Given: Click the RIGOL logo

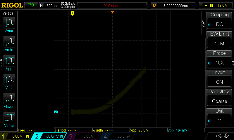Looking at the screenshot, I should (12, 6).
